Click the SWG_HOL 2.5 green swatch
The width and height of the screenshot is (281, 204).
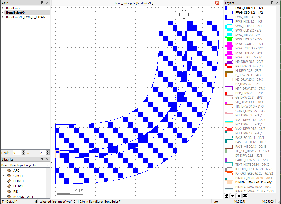click(229, 39)
